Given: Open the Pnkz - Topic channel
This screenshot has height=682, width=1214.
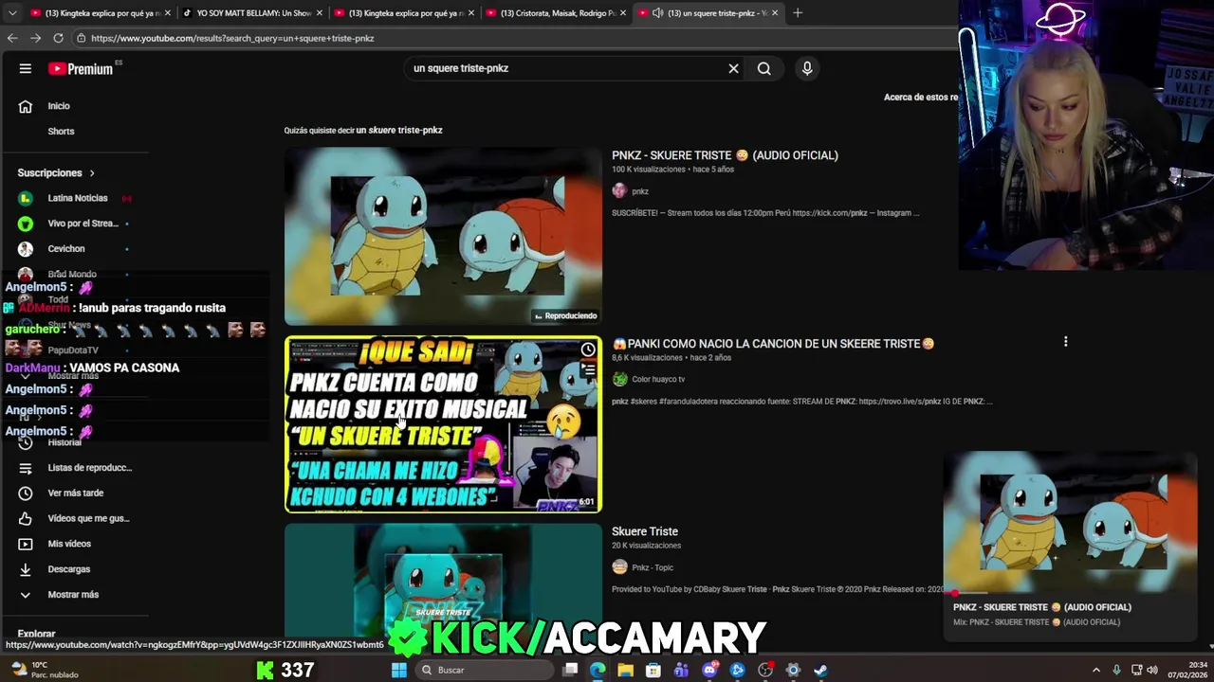Looking at the screenshot, I should click(x=653, y=567).
